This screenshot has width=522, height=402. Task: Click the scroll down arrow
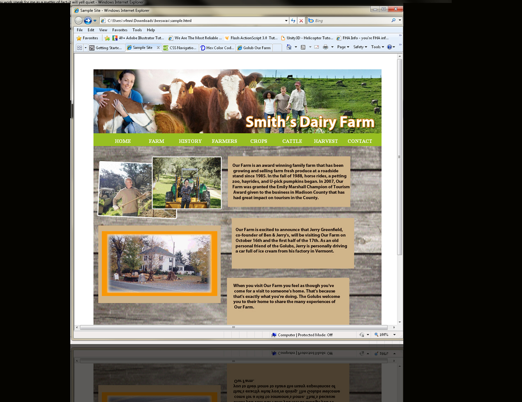400,322
